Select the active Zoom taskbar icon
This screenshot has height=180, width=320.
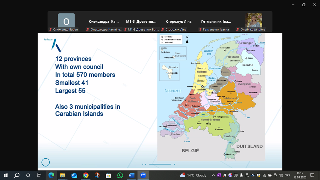coord(143,175)
